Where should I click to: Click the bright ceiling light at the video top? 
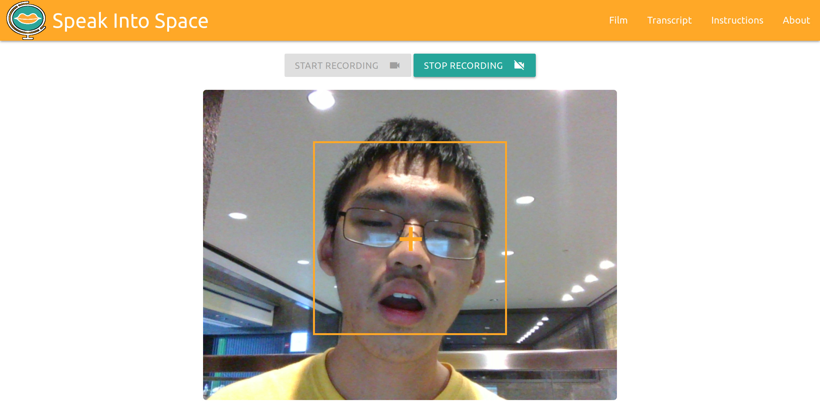[x=321, y=99]
